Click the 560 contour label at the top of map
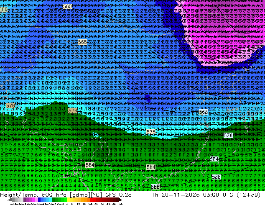The width and height of the screenshot is (265, 205). (67, 7)
